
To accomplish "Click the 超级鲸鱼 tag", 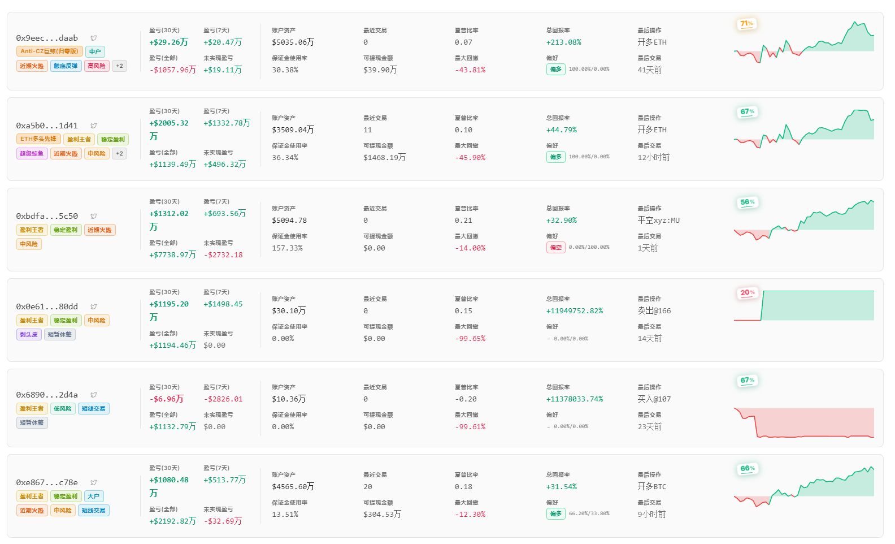I will point(32,153).
